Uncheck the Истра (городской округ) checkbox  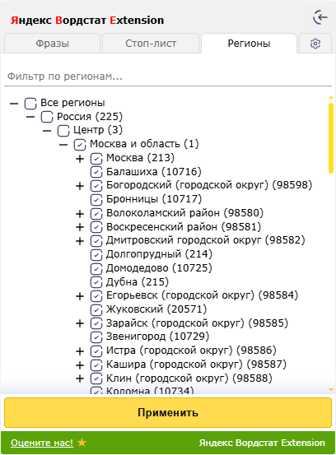[x=96, y=351]
